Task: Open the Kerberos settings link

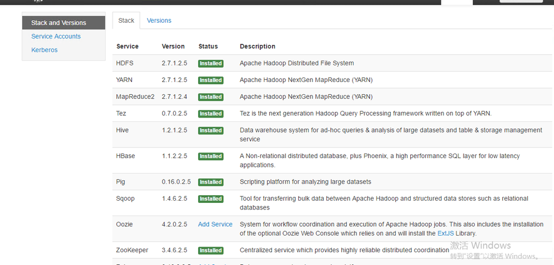Action: click(x=44, y=50)
